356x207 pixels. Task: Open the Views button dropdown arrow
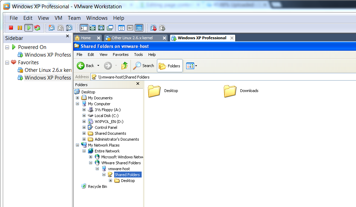(196, 66)
